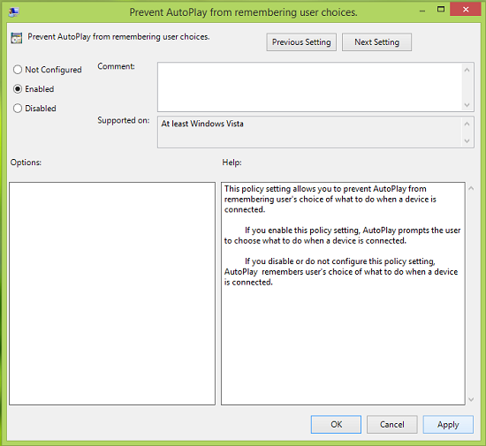Select the Enabled radio button
This screenshot has width=486, height=446.
18,89
